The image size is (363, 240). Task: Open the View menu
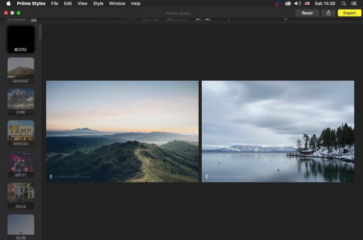(82, 4)
